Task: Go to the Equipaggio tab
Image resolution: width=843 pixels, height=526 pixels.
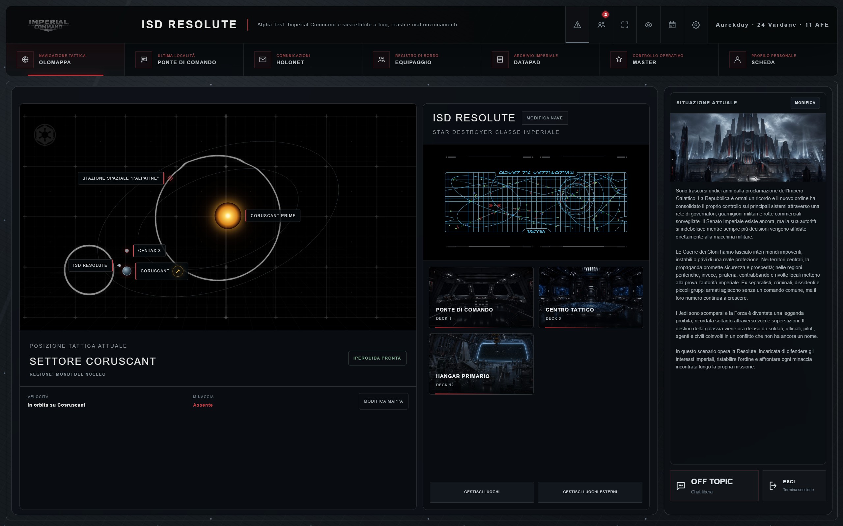Action: pyautogui.click(x=422, y=60)
